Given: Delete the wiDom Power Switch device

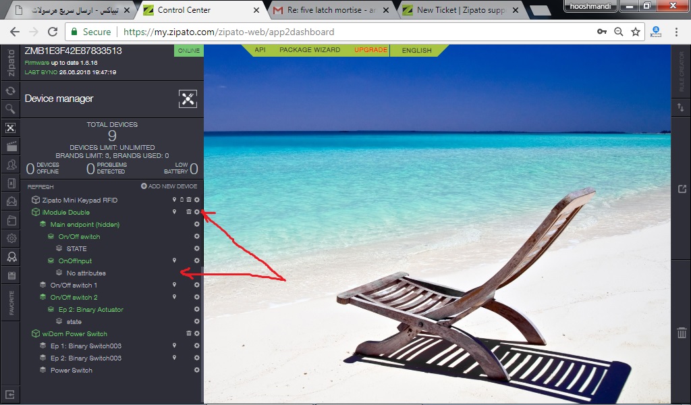Looking at the screenshot, I should (189, 334).
